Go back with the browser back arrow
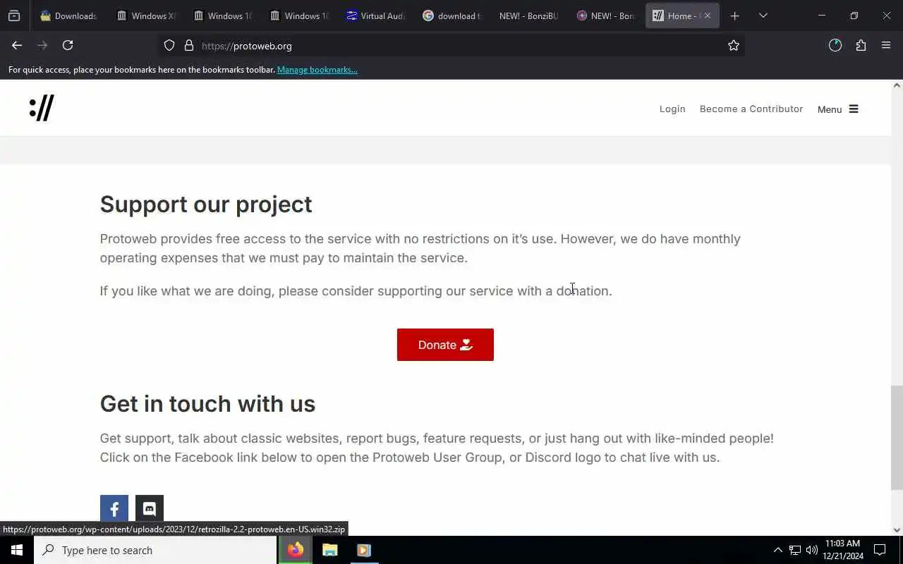The height and width of the screenshot is (564, 903). tap(17, 45)
